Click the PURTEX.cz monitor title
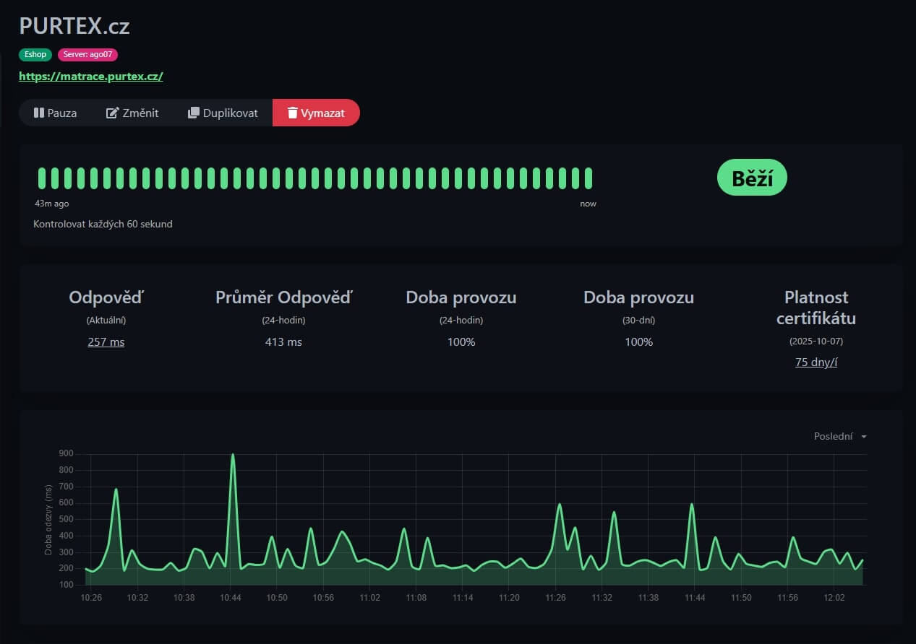Image resolution: width=916 pixels, height=644 pixels. 74,26
